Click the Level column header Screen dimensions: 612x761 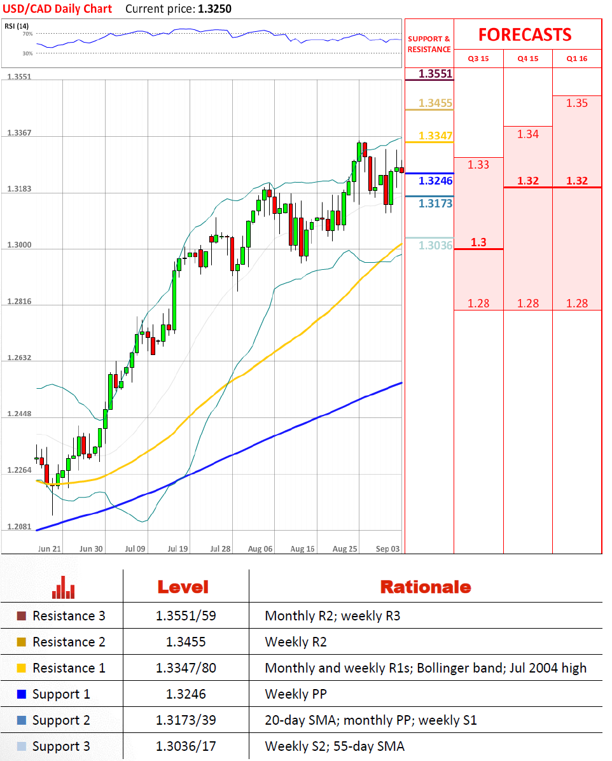coord(183,587)
